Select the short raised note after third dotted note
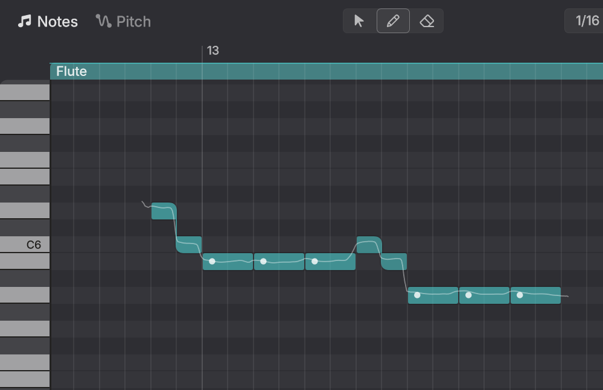Screen dimensions: 603x390 369,245
